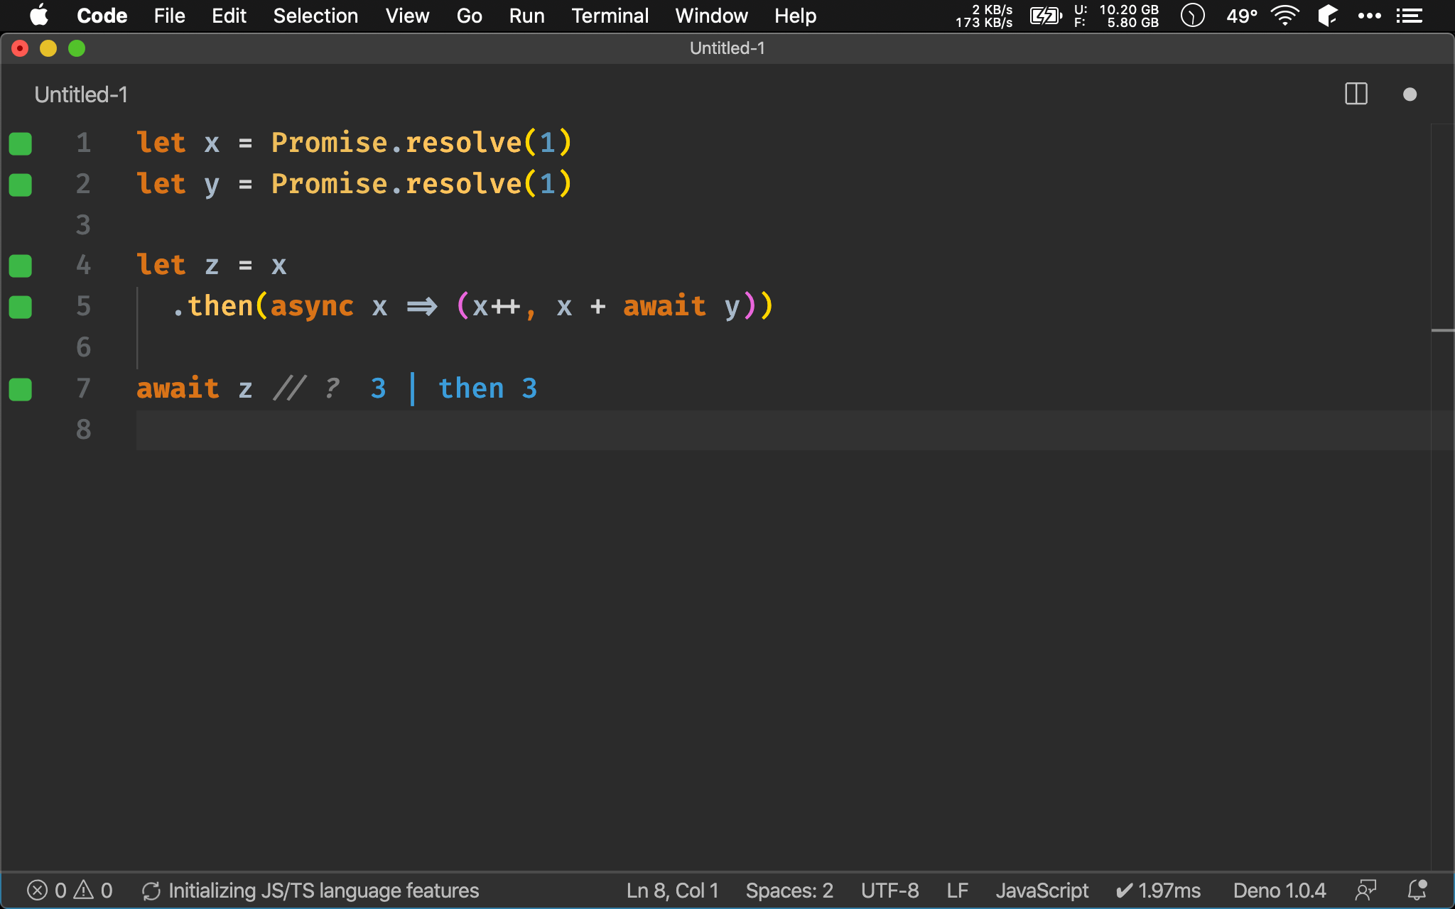
Task: Click the feedback icon in status bar
Action: coord(1365,890)
